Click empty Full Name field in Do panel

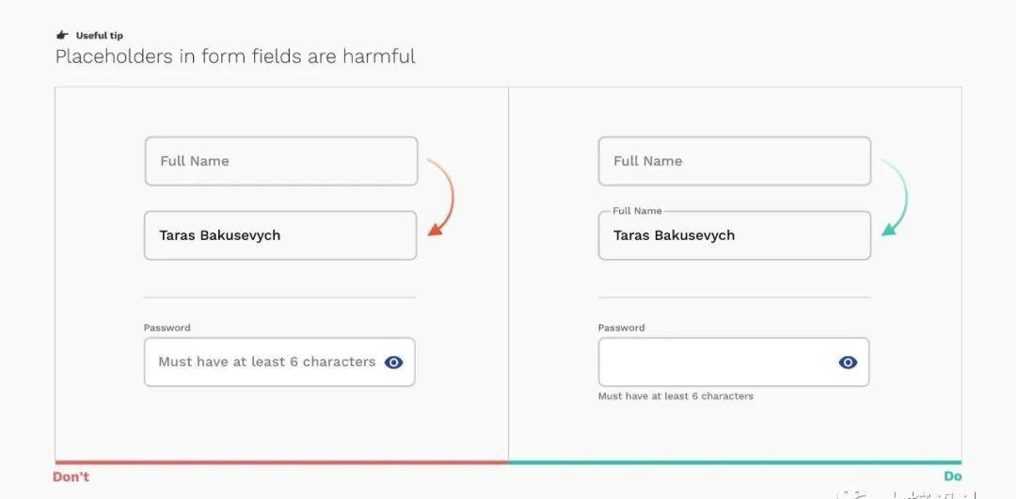coord(735,161)
